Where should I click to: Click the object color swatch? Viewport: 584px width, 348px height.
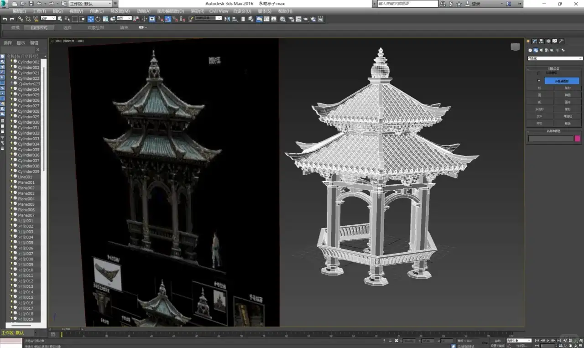point(577,139)
